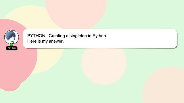Click the green online status dot

coord(11,44)
